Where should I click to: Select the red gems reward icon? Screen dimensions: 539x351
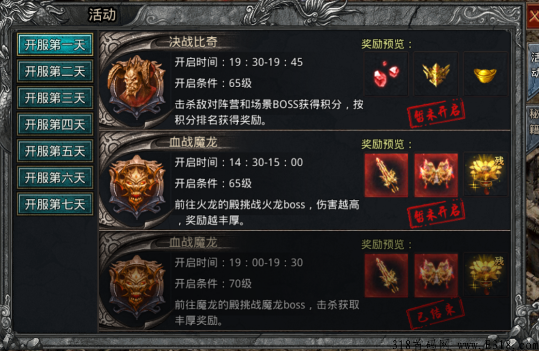386,74
